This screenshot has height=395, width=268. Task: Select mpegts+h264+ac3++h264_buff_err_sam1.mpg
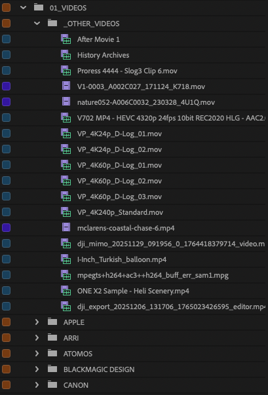coord(153,275)
